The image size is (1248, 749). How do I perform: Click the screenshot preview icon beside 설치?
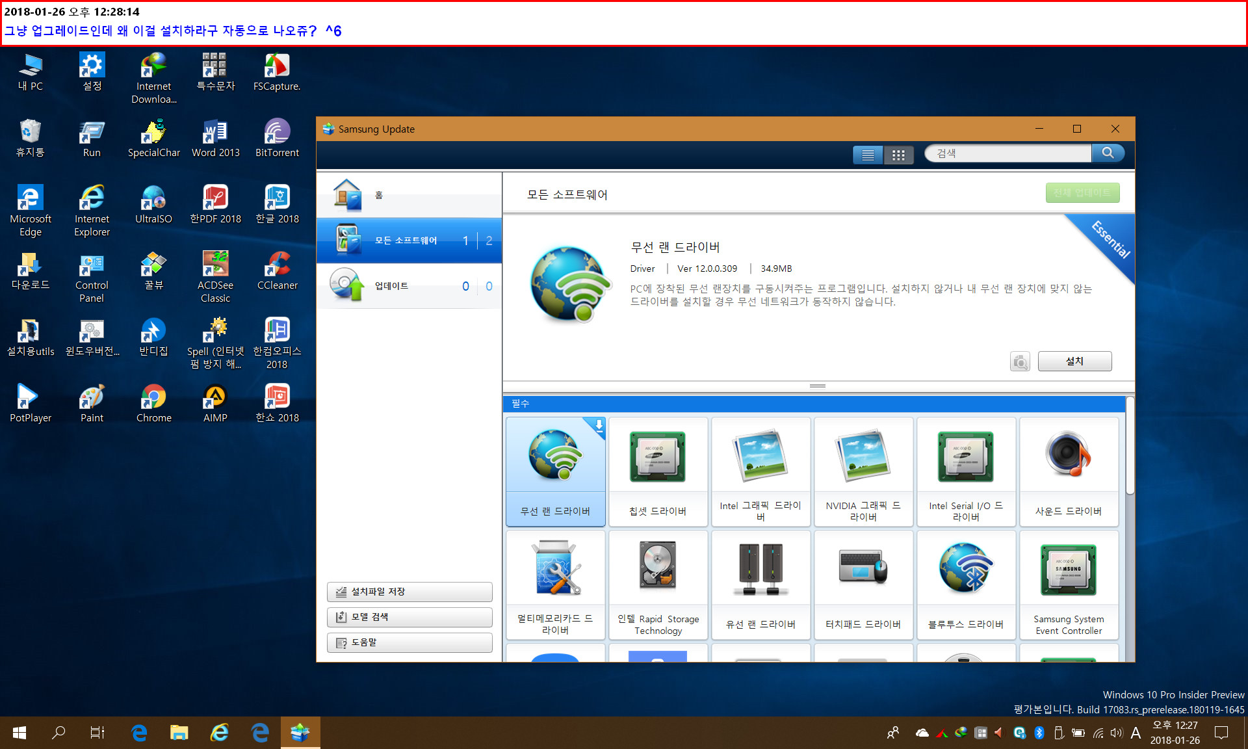pos(1020,361)
